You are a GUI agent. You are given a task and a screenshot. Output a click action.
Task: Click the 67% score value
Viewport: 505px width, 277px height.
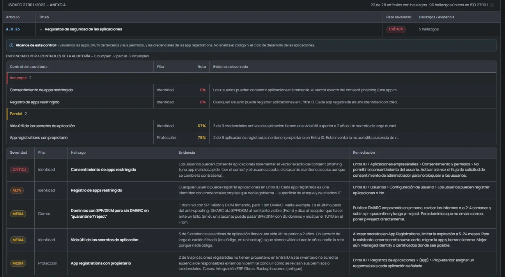click(x=202, y=126)
